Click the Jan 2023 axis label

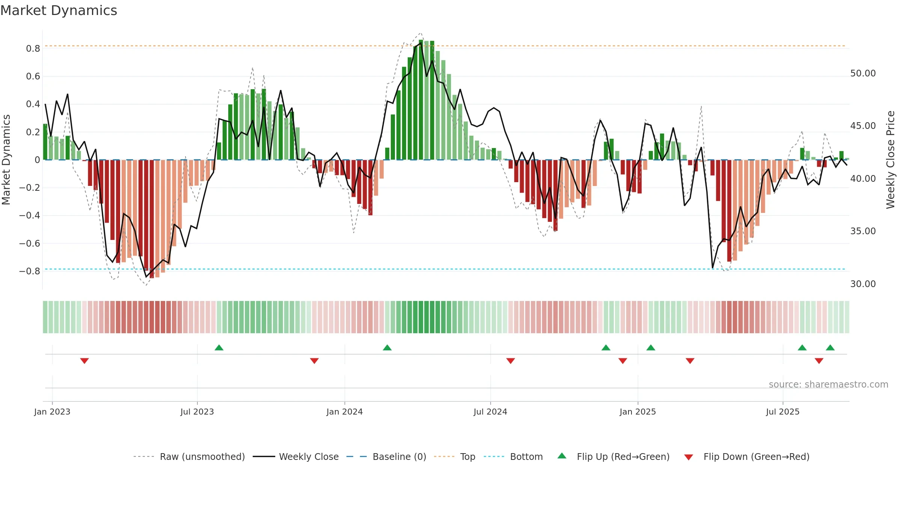[x=52, y=412]
